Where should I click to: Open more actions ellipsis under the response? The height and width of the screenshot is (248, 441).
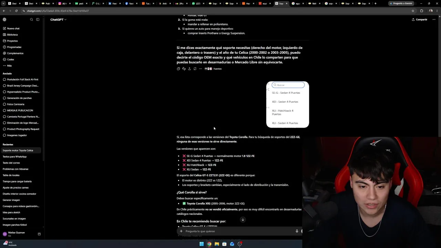click(x=200, y=69)
